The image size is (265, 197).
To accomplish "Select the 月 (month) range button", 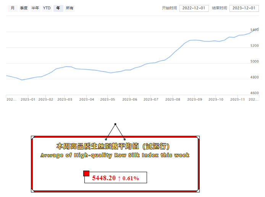I will pyautogui.click(x=13, y=8).
